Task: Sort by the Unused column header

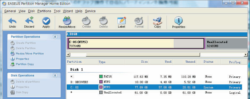Action: (x=185, y=62)
